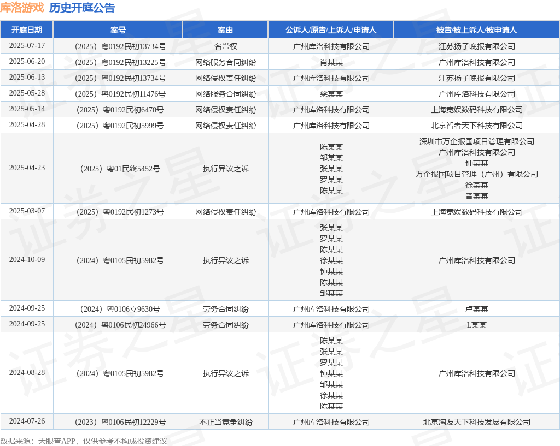Image resolution: width=560 pixels, height=446 pixels.
Task: Click case number (2023) 粤0106民初12229号
Action: coord(120,422)
